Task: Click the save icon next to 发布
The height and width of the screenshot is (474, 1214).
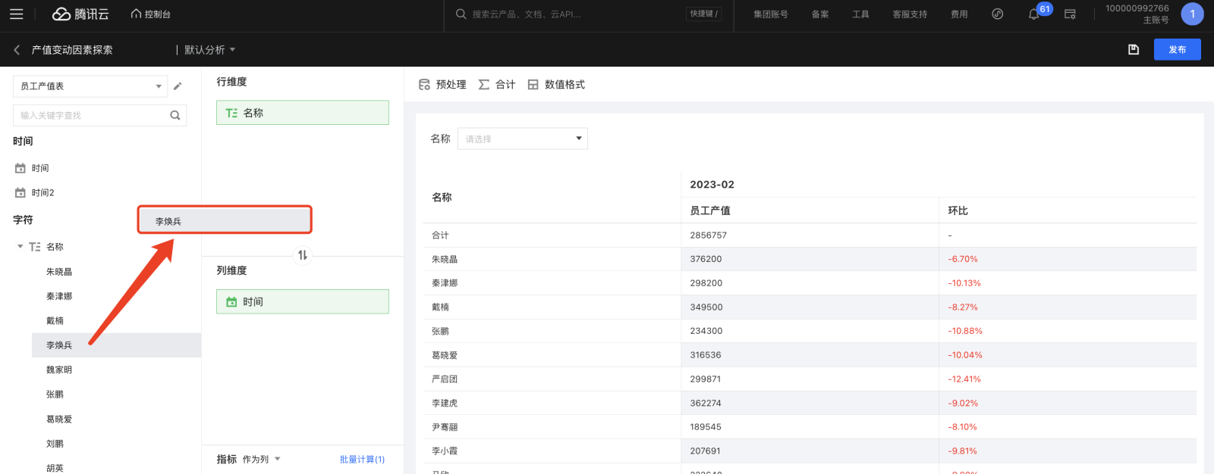Action: tap(1134, 50)
